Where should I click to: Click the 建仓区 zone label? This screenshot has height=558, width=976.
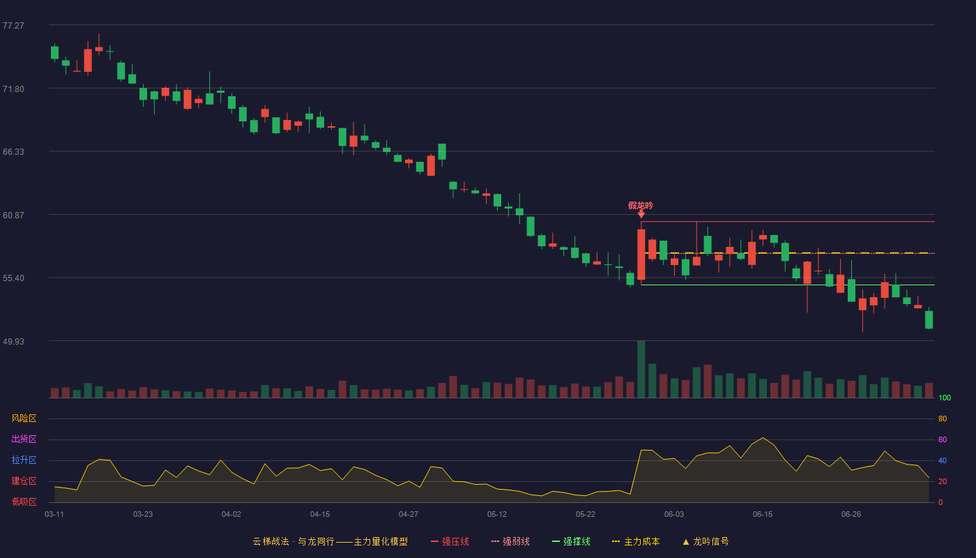(x=24, y=481)
